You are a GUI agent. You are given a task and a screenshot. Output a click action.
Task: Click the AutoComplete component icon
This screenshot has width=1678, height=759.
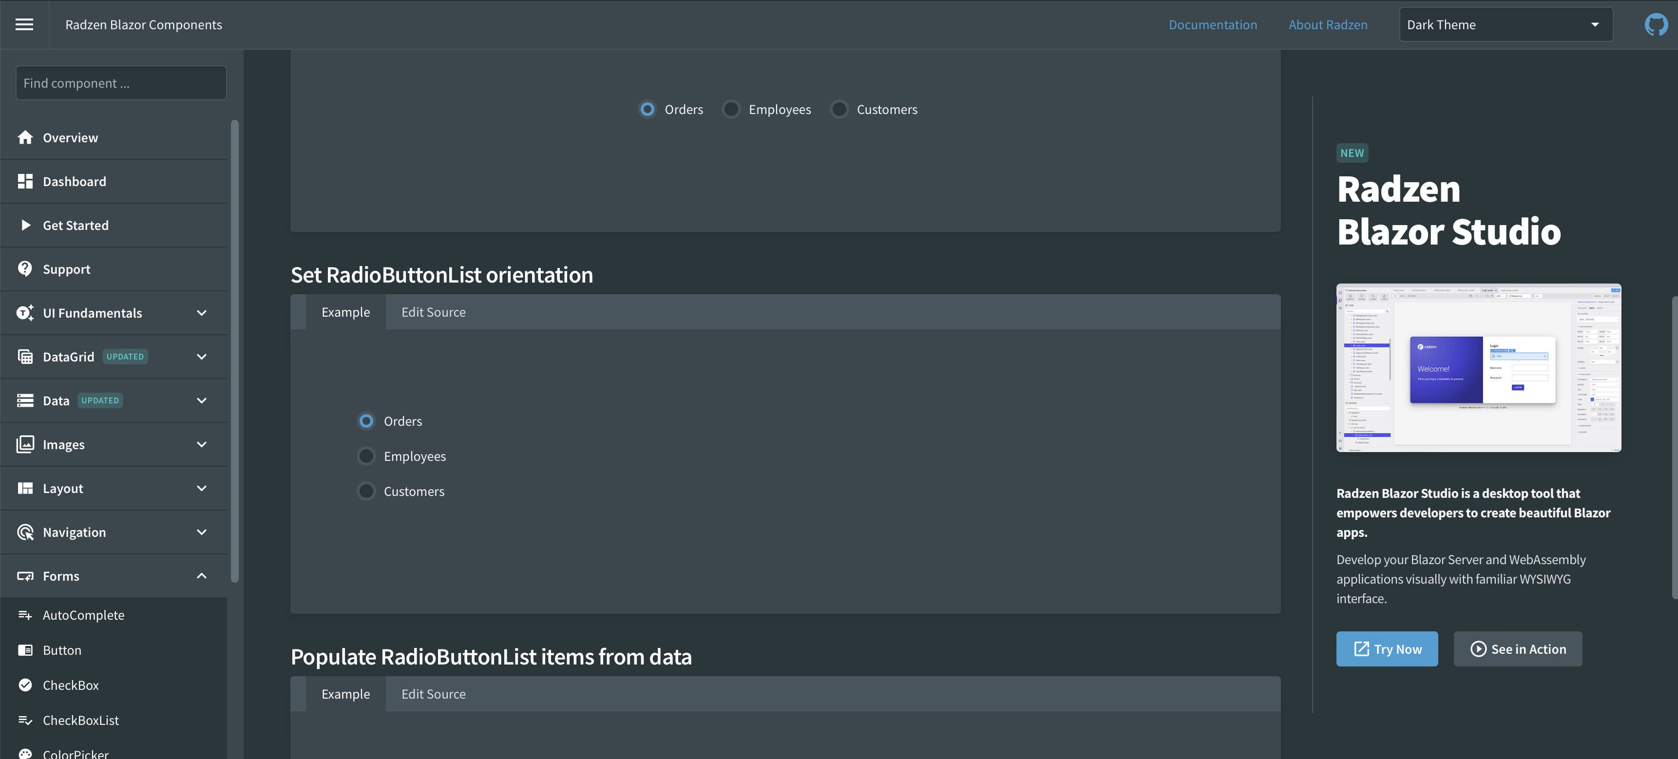[25, 614]
